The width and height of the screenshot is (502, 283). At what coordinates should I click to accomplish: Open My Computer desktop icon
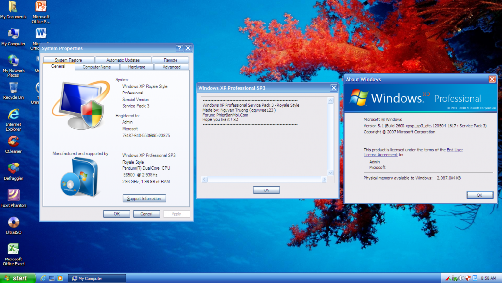pos(13,37)
